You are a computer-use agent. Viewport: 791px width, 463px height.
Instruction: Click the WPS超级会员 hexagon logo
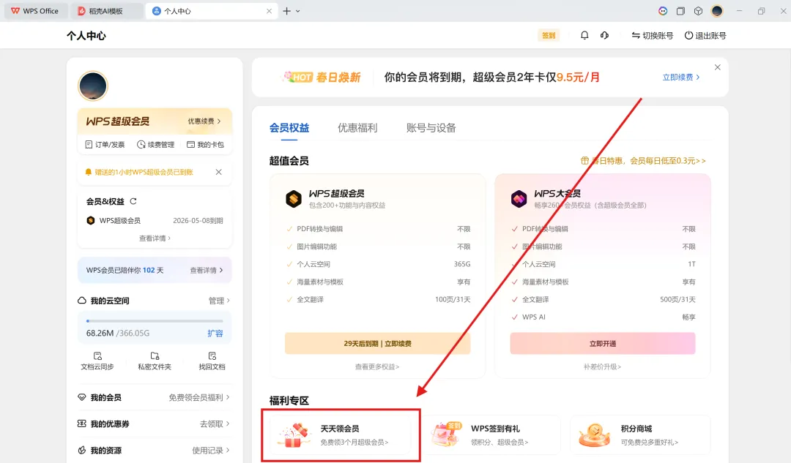[294, 198]
